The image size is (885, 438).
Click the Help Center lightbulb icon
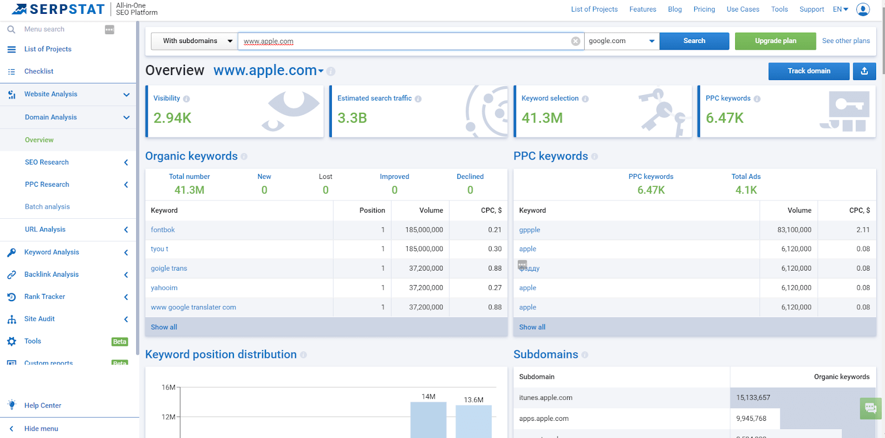pos(12,405)
